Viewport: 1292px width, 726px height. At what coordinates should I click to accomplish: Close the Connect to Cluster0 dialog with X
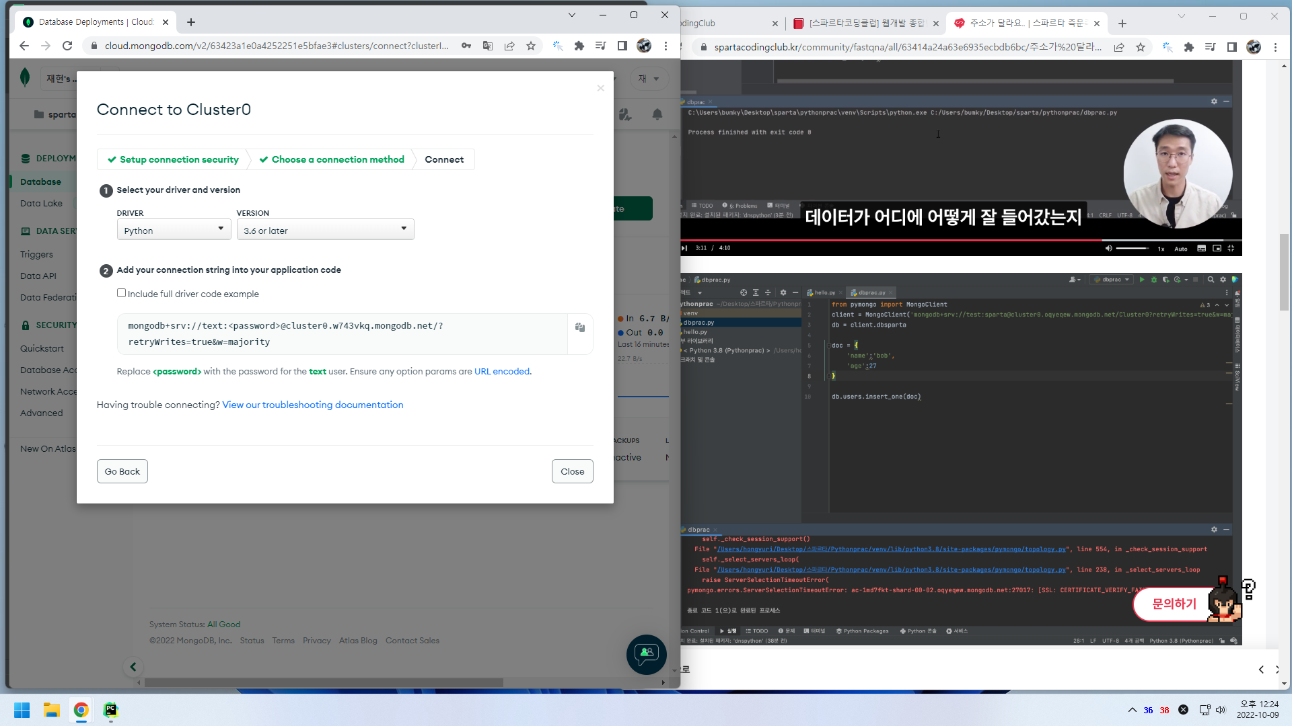coord(600,88)
